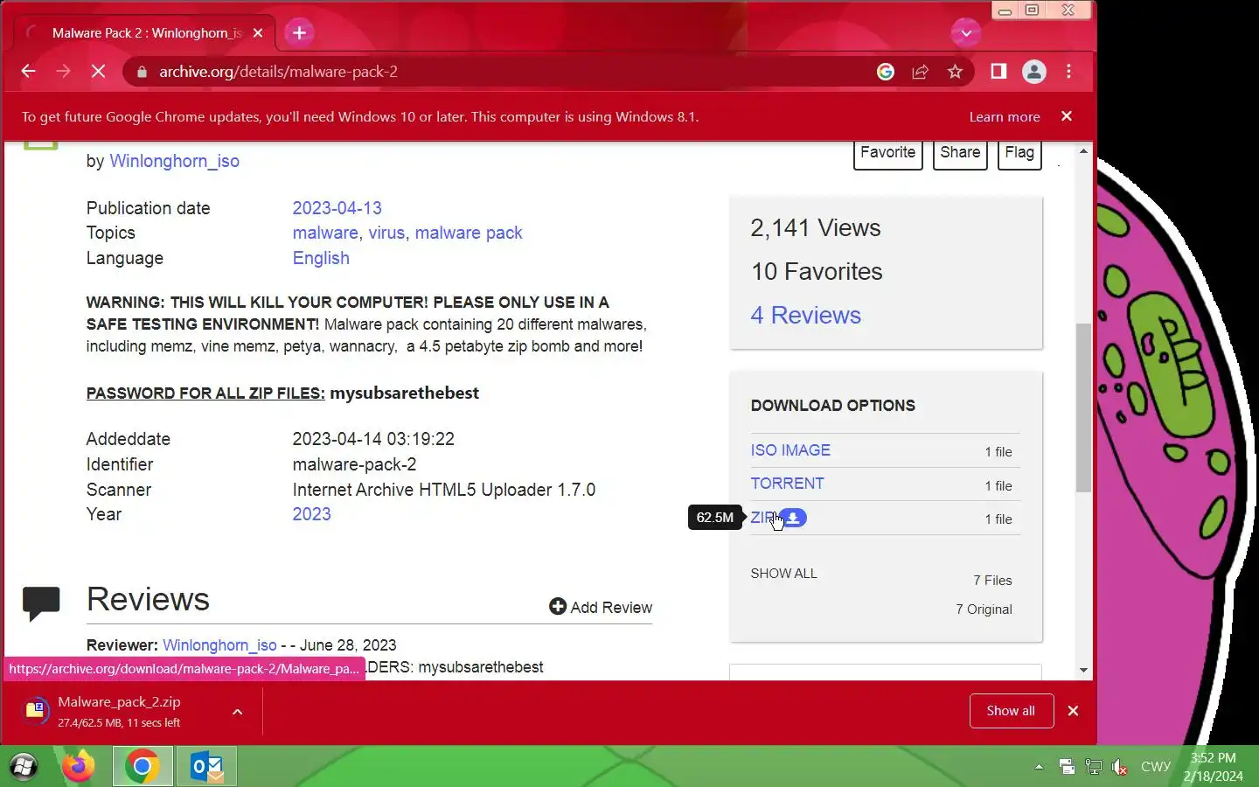
Task: Click the scrollbar down arrow
Action: pyautogui.click(x=1083, y=671)
